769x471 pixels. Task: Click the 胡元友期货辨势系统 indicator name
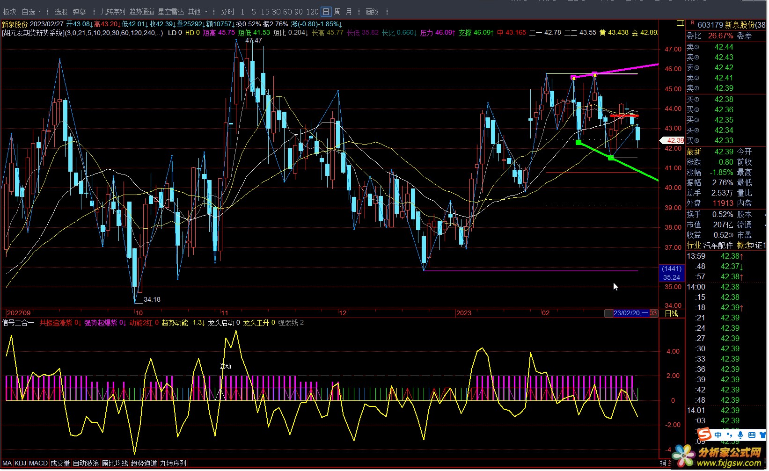coord(32,33)
